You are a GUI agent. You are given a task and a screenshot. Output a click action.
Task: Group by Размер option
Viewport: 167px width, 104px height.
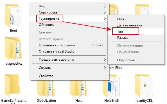[x=123, y=38]
